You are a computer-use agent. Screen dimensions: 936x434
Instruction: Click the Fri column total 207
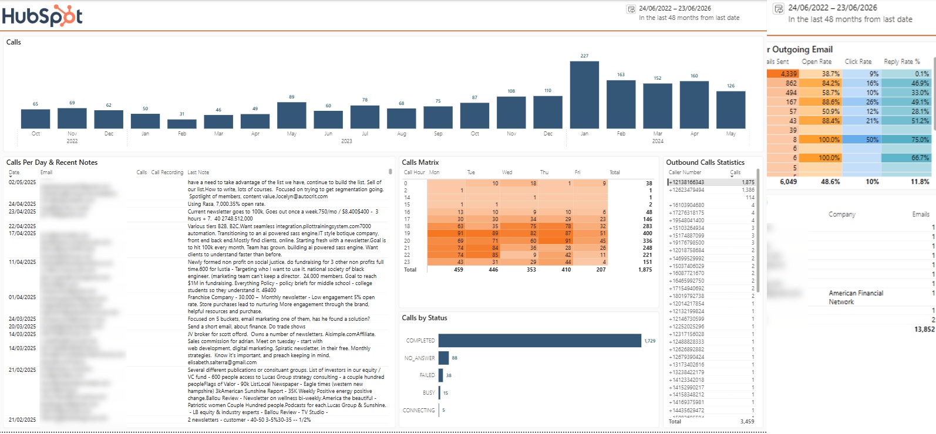601,270
